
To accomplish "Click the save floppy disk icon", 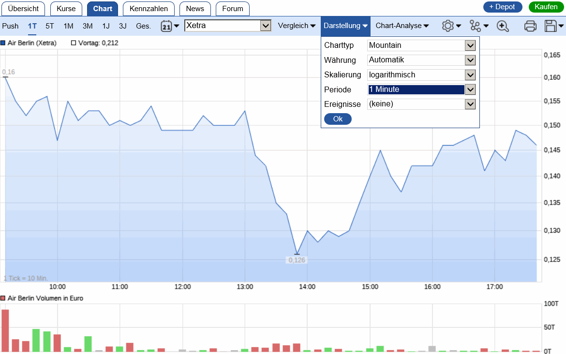I will point(551,26).
